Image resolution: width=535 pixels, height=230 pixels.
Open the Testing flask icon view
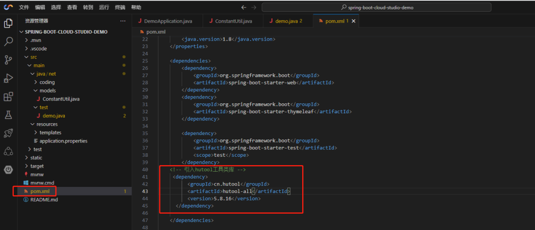8,115
